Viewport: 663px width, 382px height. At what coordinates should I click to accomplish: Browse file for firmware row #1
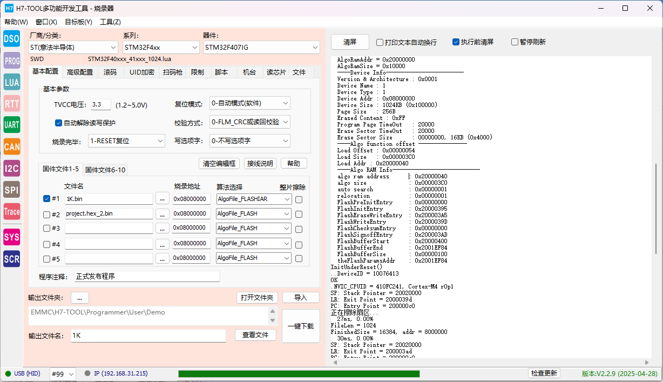pyautogui.click(x=162, y=199)
